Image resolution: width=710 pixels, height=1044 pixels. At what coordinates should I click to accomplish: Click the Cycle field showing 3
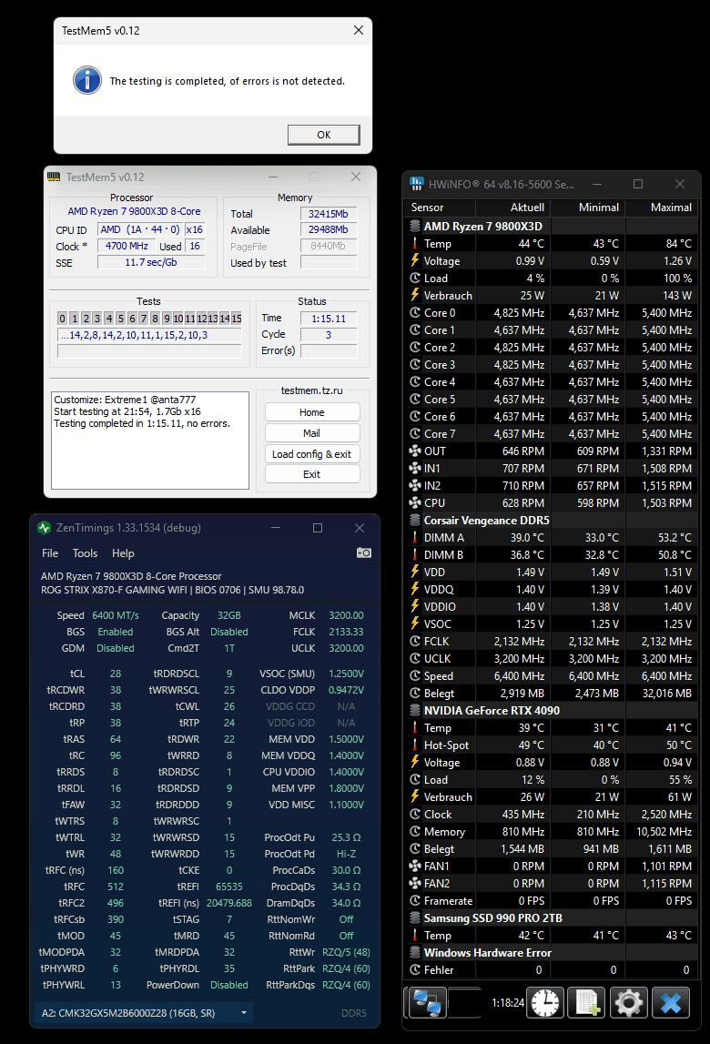pyautogui.click(x=329, y=335)
